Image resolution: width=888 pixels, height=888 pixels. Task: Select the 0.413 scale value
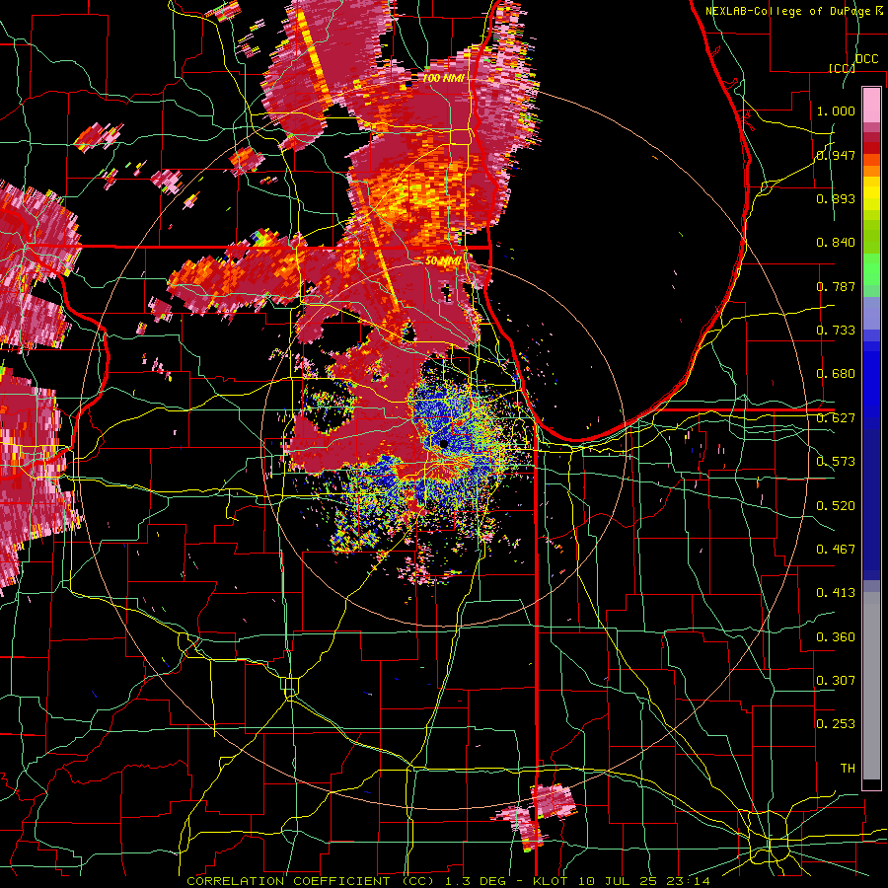[x=836, y=593]
